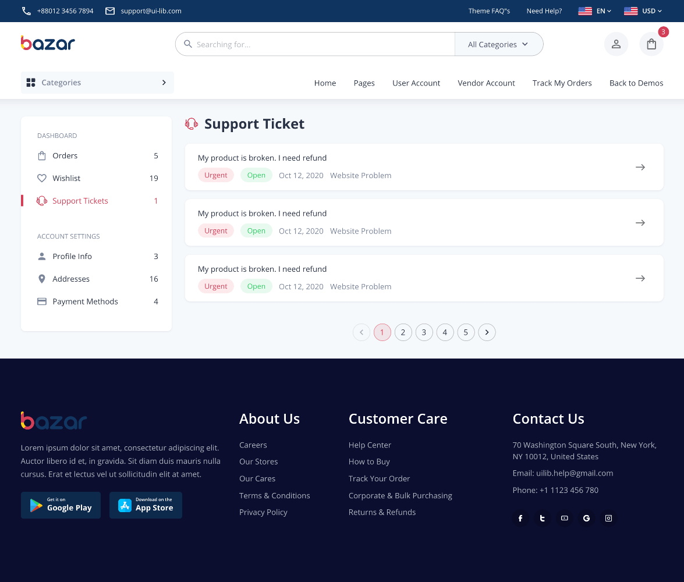Open the shopping cart icon
684x582 pixels.
point(651,44)
